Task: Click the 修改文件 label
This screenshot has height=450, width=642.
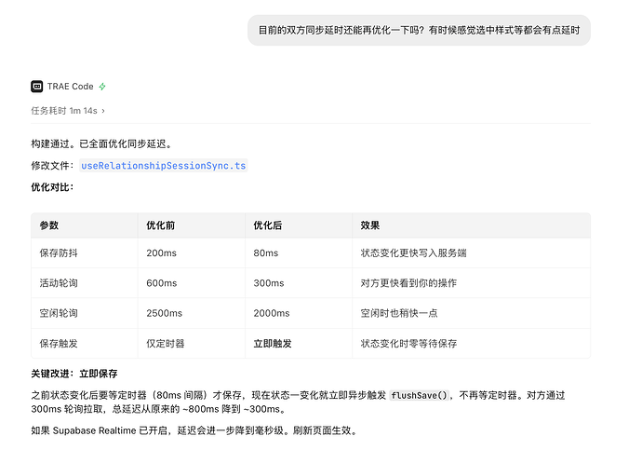Action: [52, 166]
